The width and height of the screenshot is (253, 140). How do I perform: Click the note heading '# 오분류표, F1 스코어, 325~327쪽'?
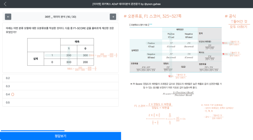pos(153,16)
